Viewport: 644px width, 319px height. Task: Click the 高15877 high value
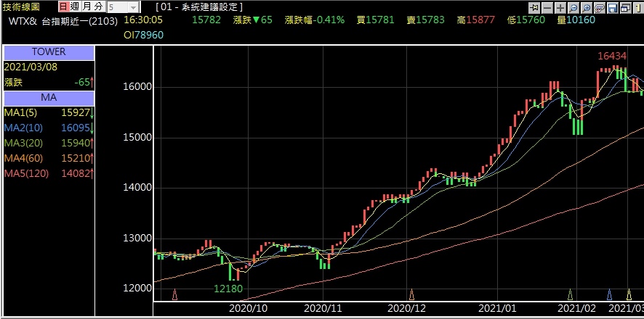475,20
